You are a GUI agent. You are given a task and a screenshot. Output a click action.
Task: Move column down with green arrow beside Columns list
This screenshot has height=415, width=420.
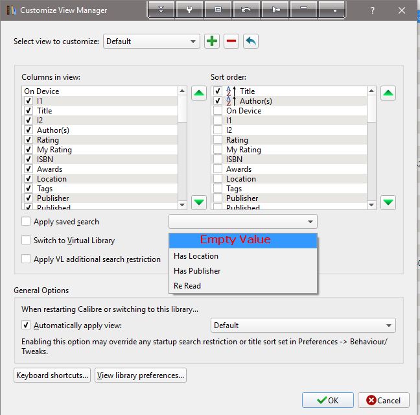pos(199,202)
